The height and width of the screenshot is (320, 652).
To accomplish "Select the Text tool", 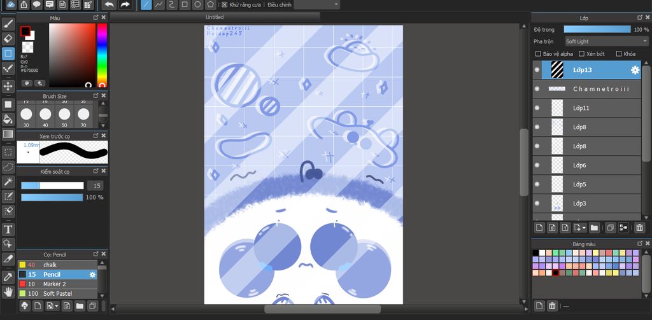I will [8, 230].
